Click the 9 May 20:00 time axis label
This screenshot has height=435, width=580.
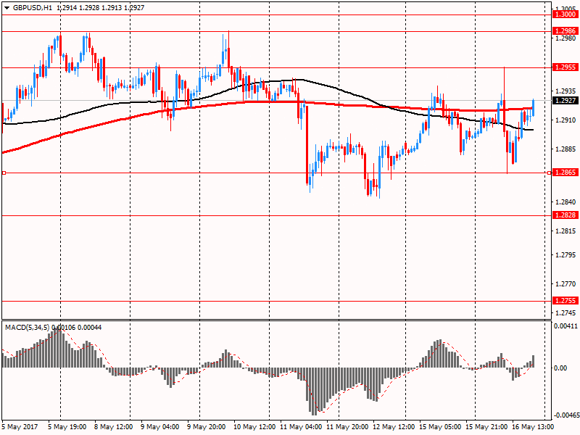tap(207, 427)
